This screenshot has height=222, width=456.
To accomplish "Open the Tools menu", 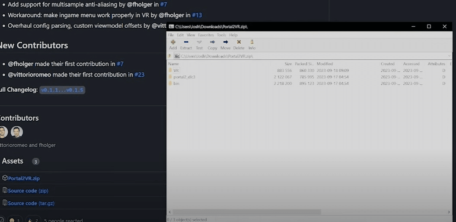I will [x=221, y=35].
